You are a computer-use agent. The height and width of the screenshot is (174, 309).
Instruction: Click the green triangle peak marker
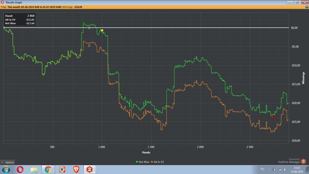tap(84, 22)
